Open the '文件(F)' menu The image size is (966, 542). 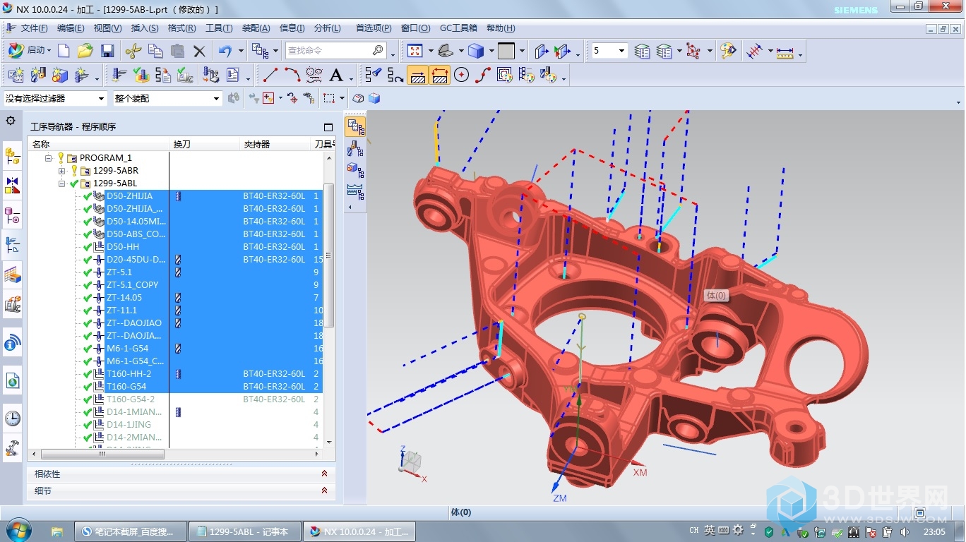click(x=34, y=28)
